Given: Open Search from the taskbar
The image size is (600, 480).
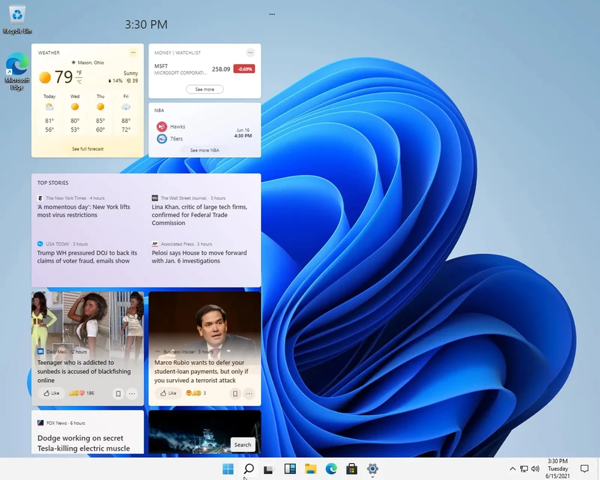Looking at the screenshot, I should 248,469.
